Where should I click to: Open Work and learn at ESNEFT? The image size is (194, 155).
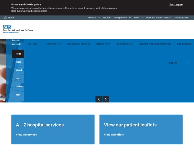click(158, 18)
